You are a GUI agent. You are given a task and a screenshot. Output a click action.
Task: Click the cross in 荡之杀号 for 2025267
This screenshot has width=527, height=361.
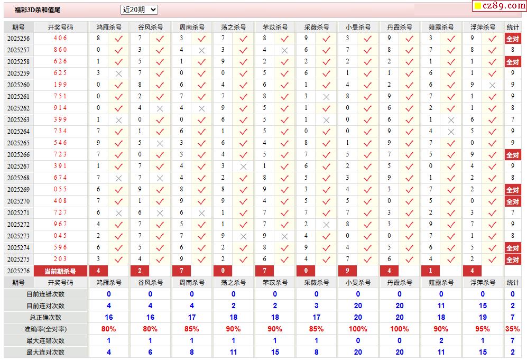pyautogui.click(x=243, y=166)
